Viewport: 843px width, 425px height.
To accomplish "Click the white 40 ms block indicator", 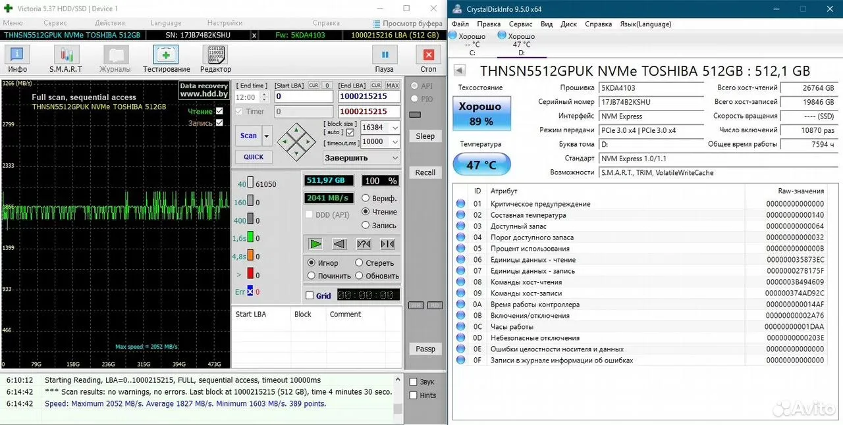I will [x=250, y=184].
